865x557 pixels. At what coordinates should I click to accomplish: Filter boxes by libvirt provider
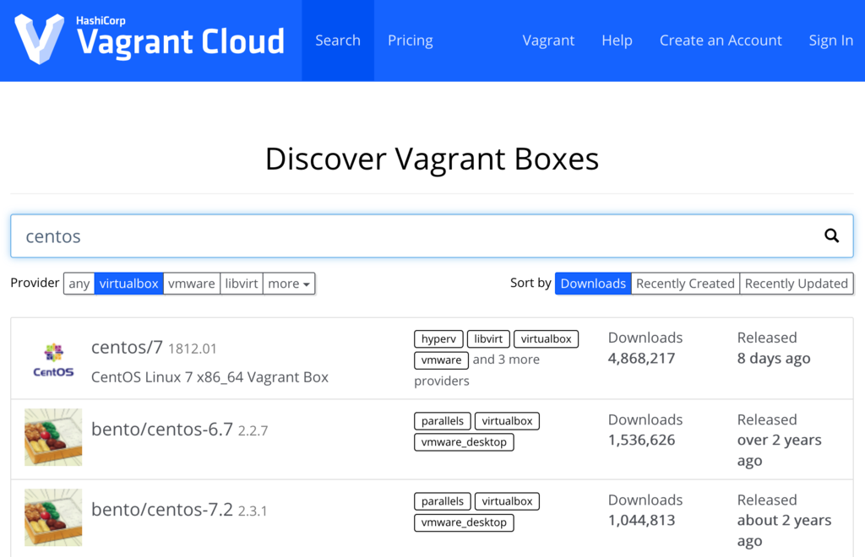point(242,283)
